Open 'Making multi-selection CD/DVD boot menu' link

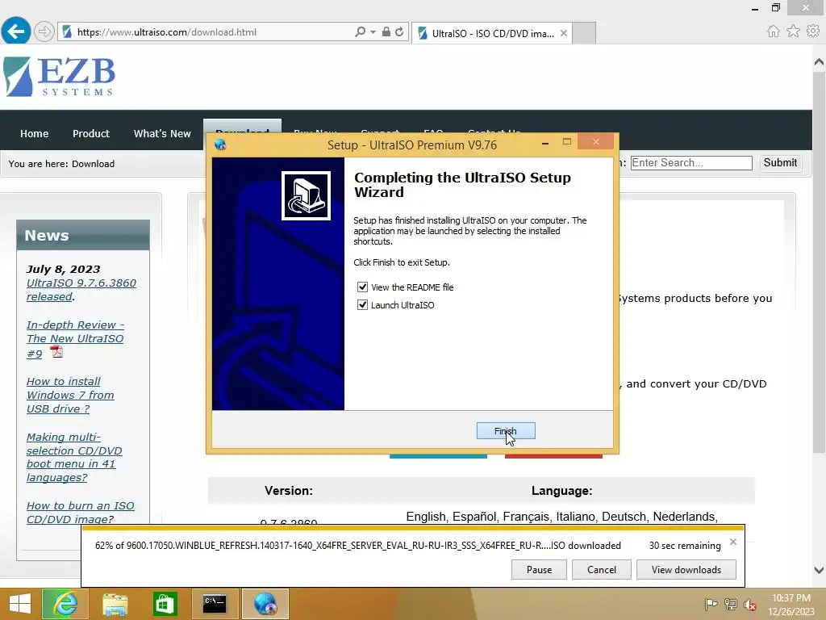[74, 457]
